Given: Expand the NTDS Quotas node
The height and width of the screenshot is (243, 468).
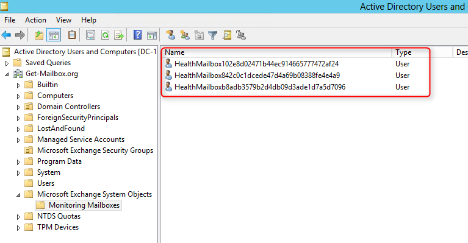Looking at the screenshot, I should point(18,217).
